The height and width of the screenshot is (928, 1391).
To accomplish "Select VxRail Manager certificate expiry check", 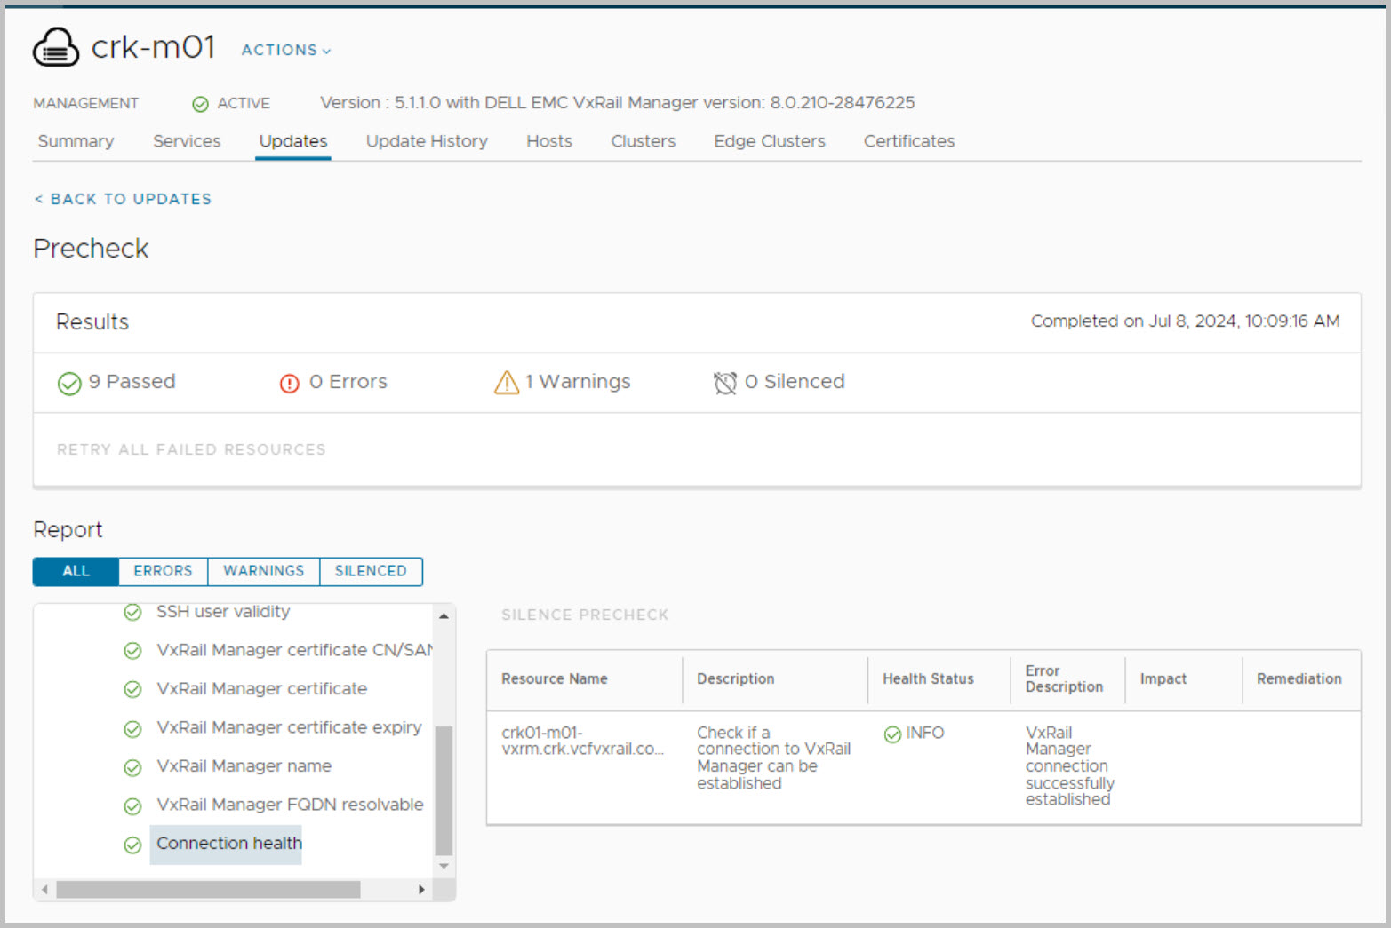I will (x=289, y=727).
